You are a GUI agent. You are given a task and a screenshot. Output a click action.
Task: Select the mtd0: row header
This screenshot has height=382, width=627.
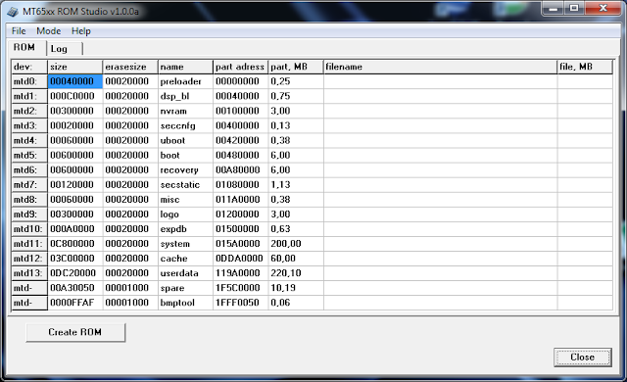[x=29, y=81]
